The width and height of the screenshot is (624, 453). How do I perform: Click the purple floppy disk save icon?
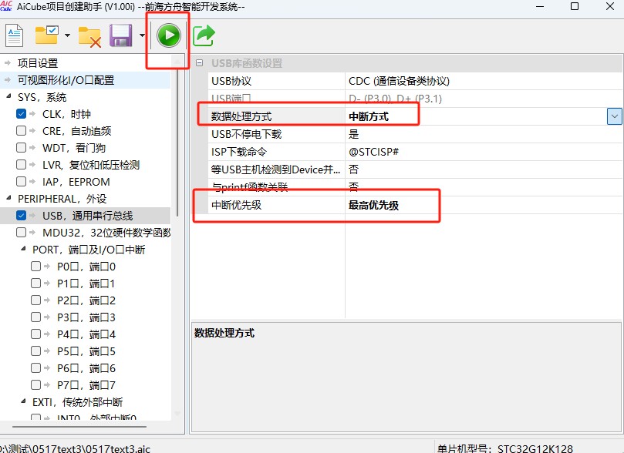tap(120, 35)
